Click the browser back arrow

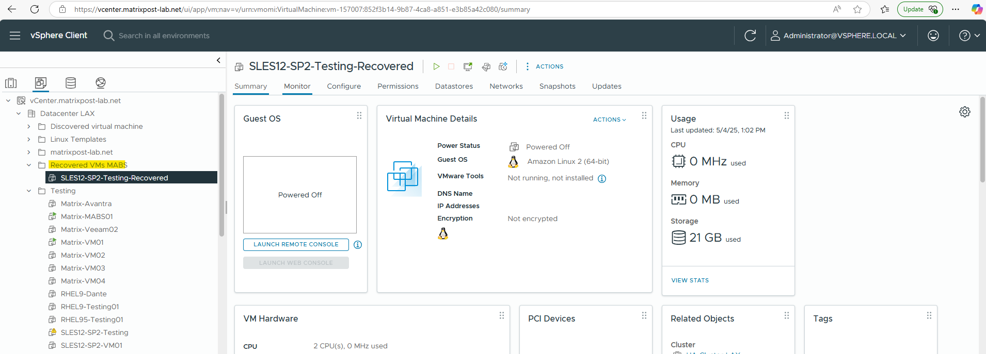point(12,9)
